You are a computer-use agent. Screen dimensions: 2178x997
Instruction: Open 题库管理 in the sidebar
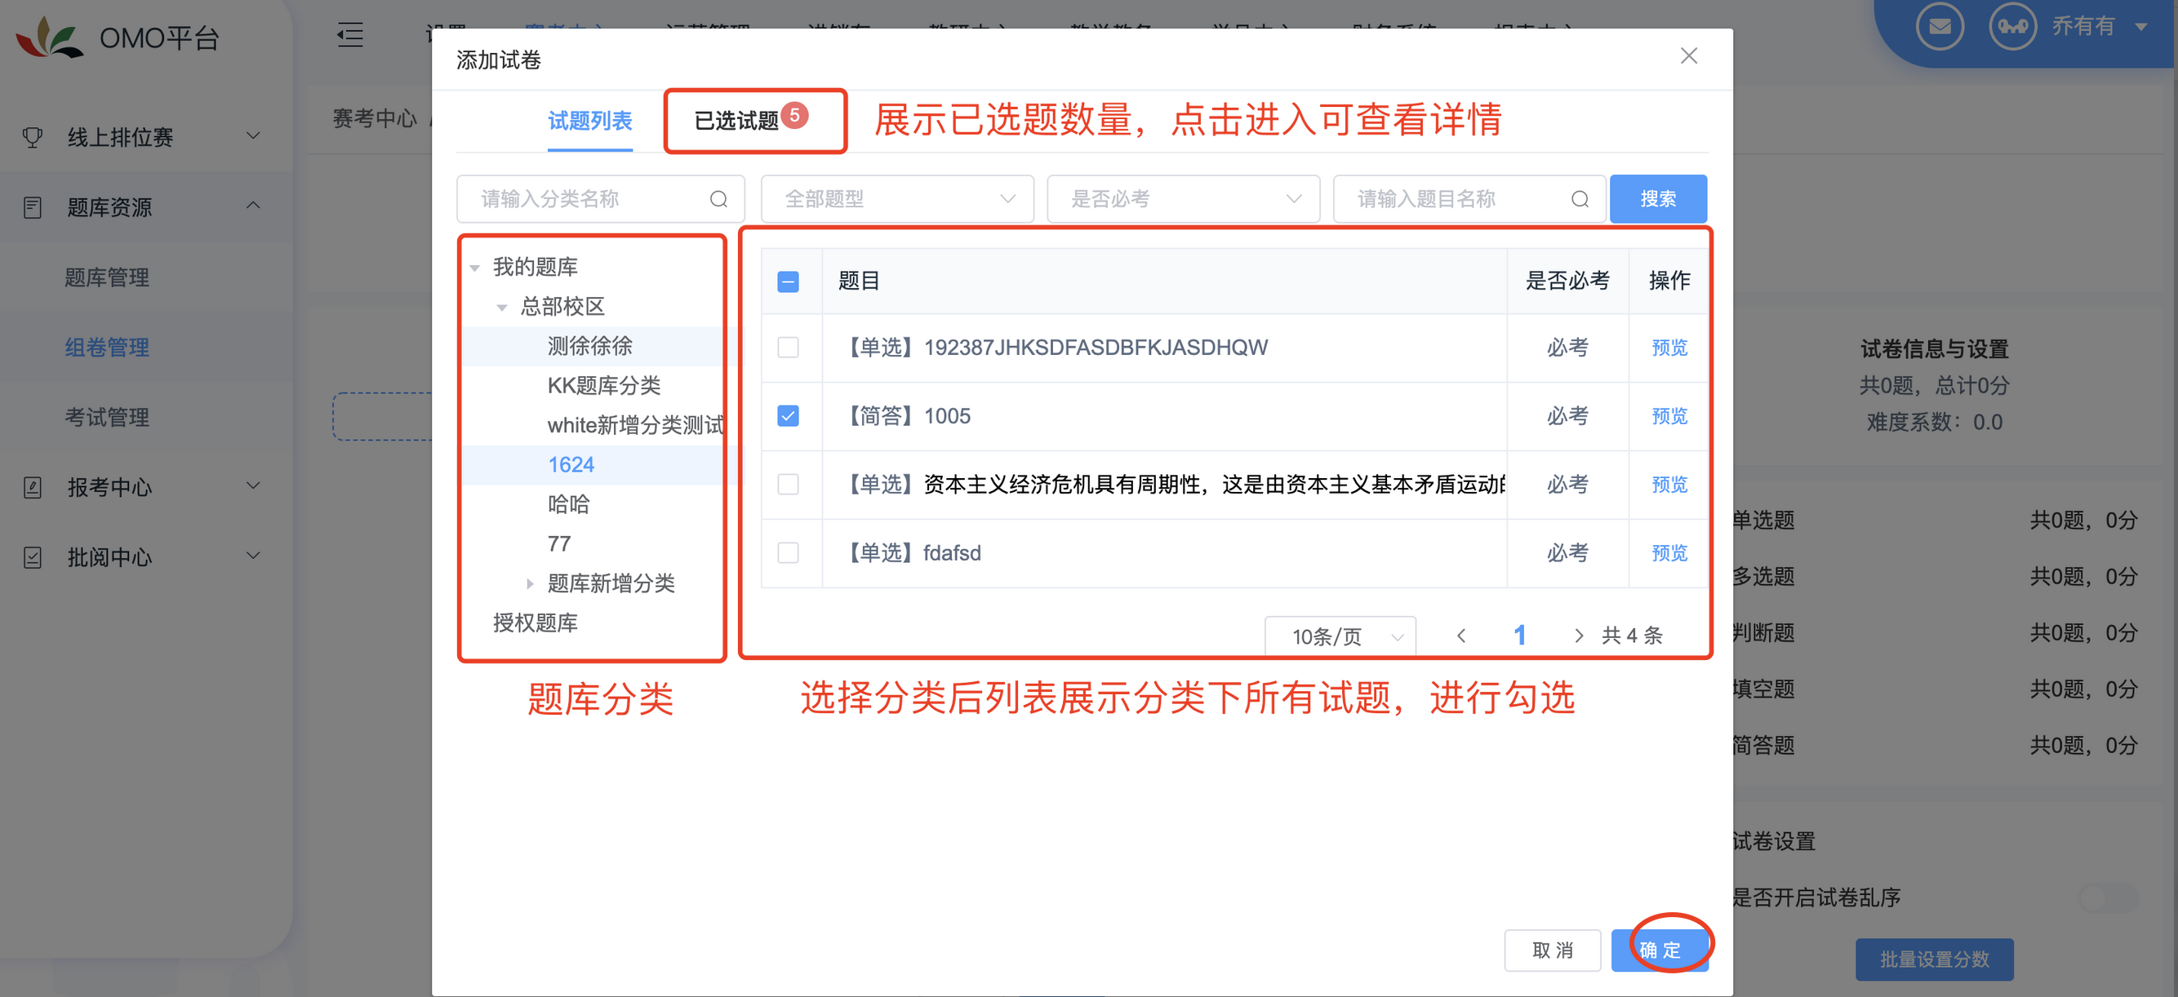coord(108,277)
